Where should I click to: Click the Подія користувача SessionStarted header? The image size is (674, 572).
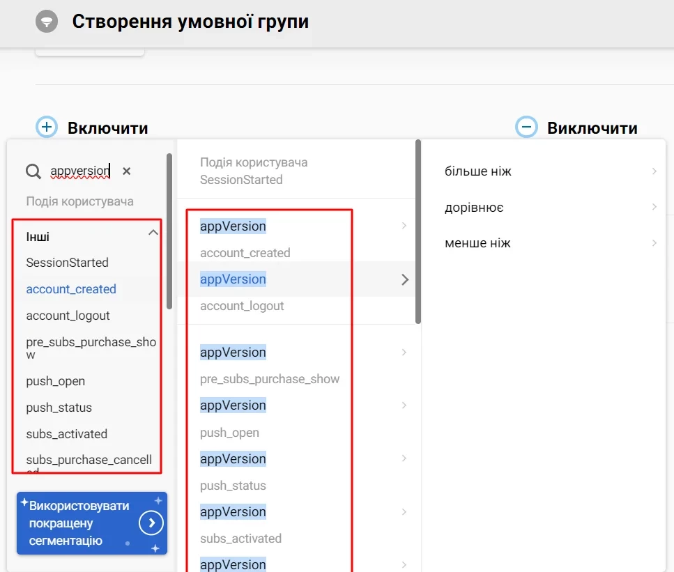tap(254, 171)
